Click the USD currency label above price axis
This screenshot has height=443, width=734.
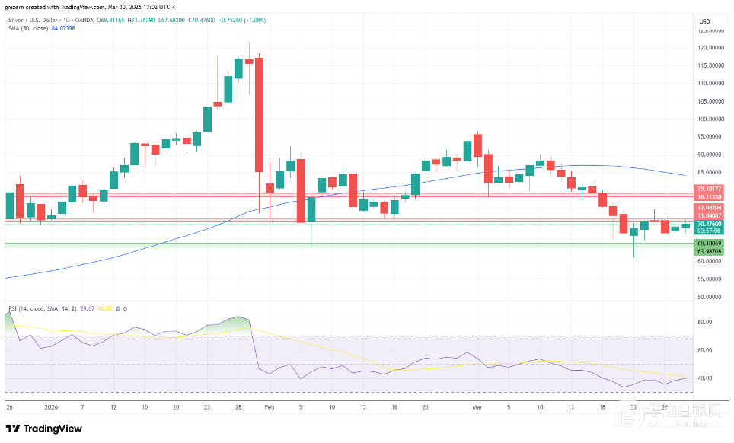point(704,21)
